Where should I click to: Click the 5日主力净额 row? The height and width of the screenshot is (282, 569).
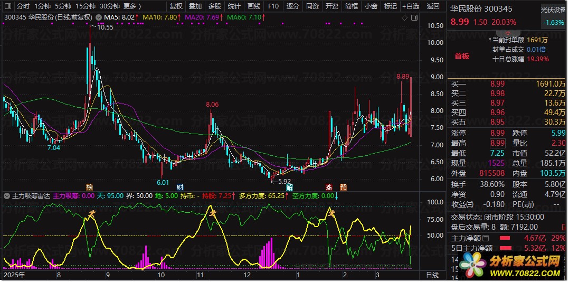click(508, 248)
